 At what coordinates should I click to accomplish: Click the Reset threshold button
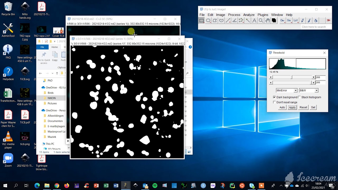(x=303, y=107)
